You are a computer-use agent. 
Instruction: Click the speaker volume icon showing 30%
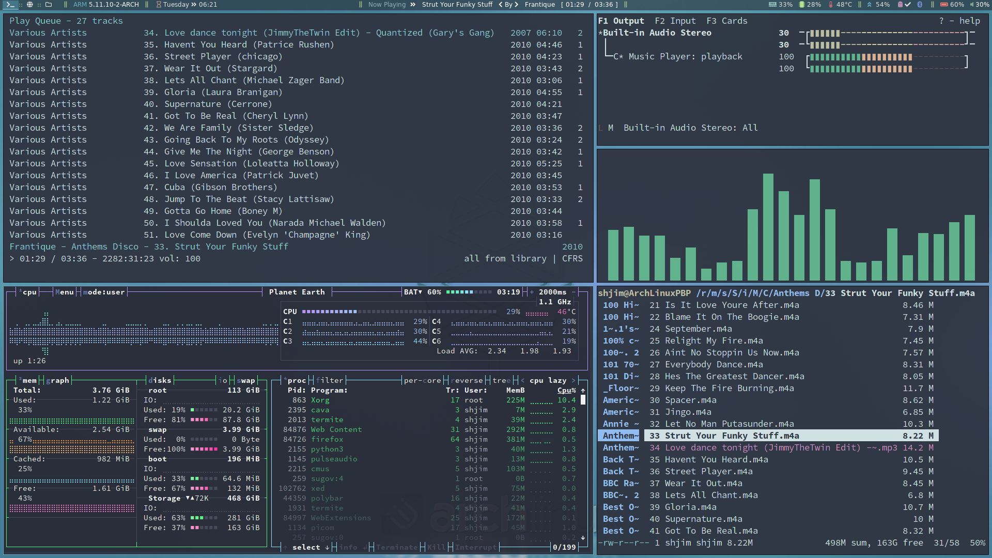point(972,5)
